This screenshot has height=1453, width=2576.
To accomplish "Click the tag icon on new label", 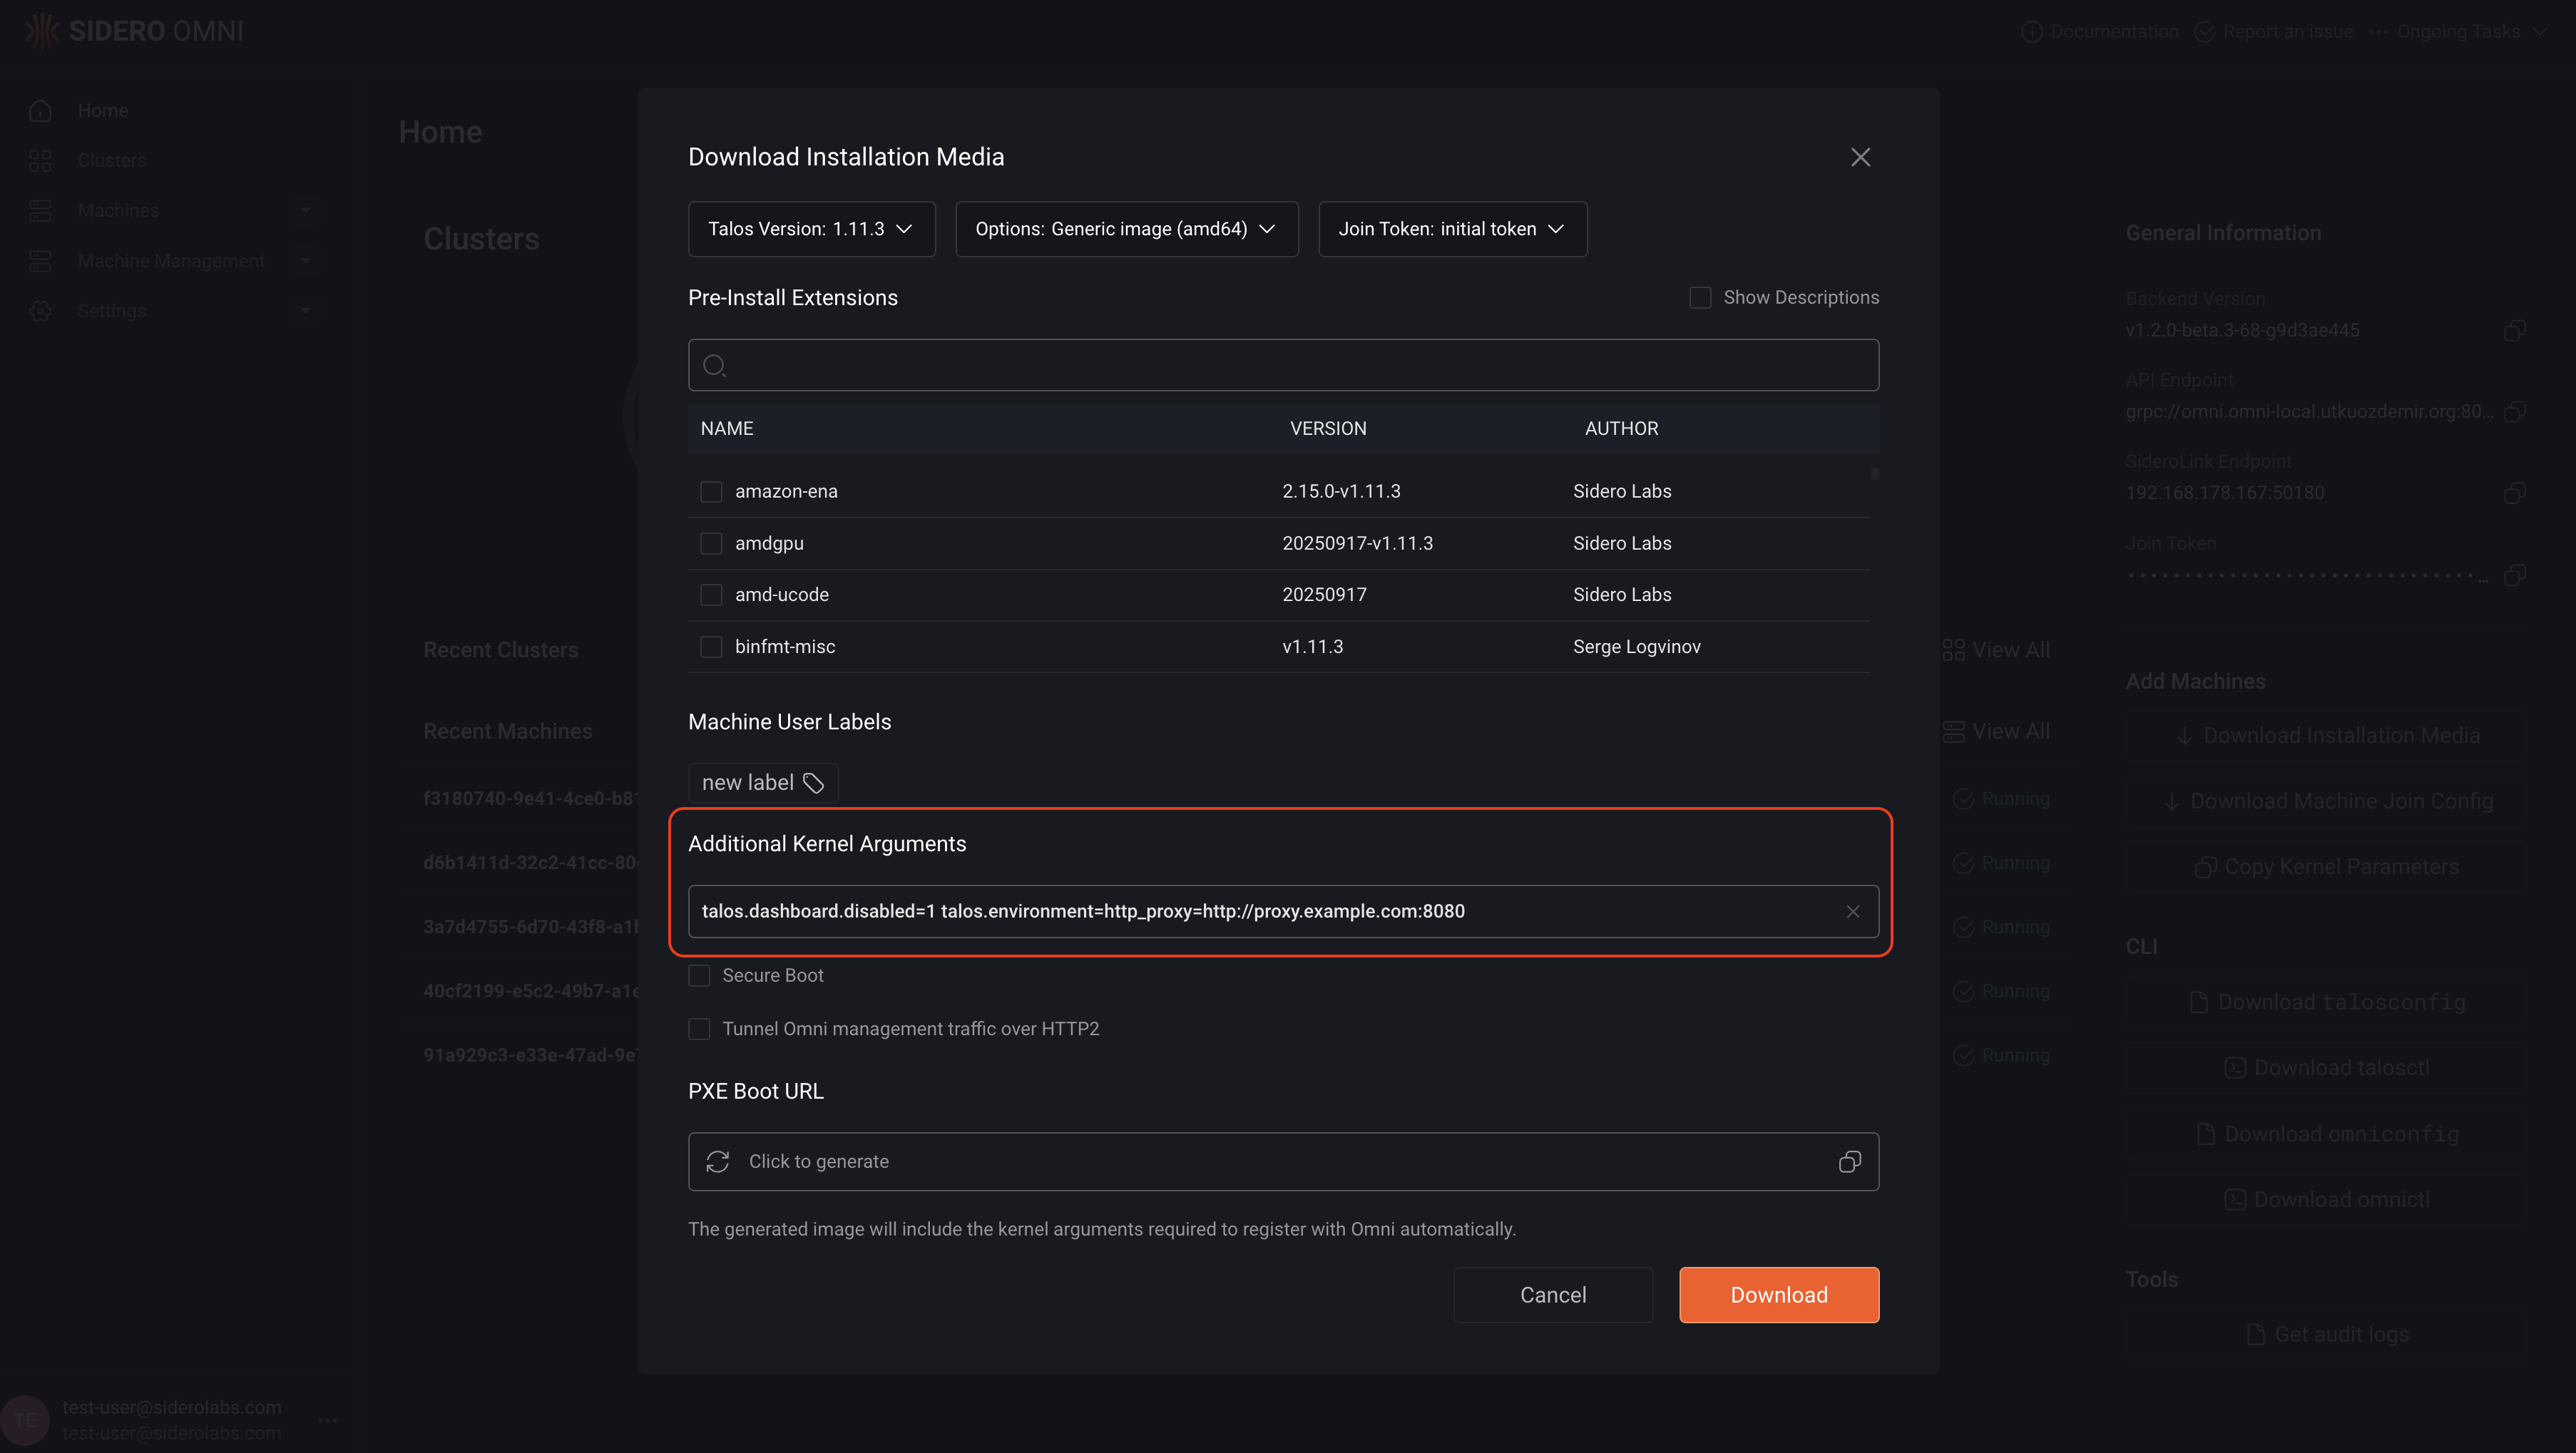I will pyautogui.click(x=813, y=783).
